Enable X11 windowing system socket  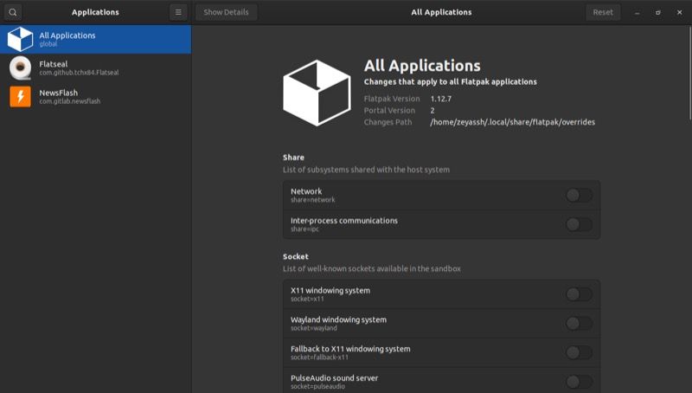click(579, 294)
